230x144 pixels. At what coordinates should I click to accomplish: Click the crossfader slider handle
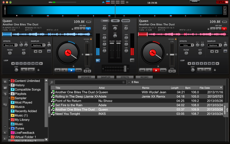(x=125, y=68)
